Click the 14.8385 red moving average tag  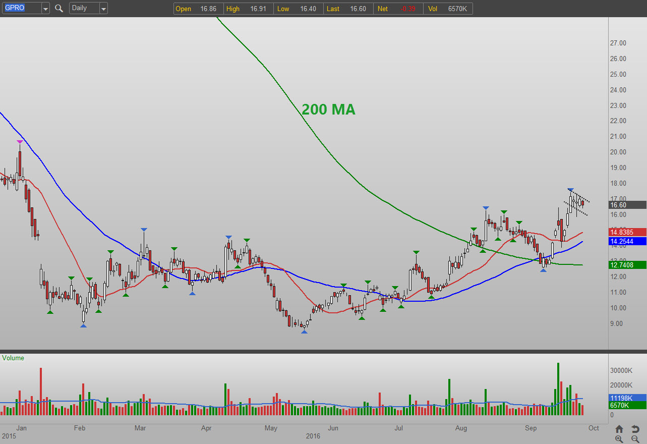(627, 232)
